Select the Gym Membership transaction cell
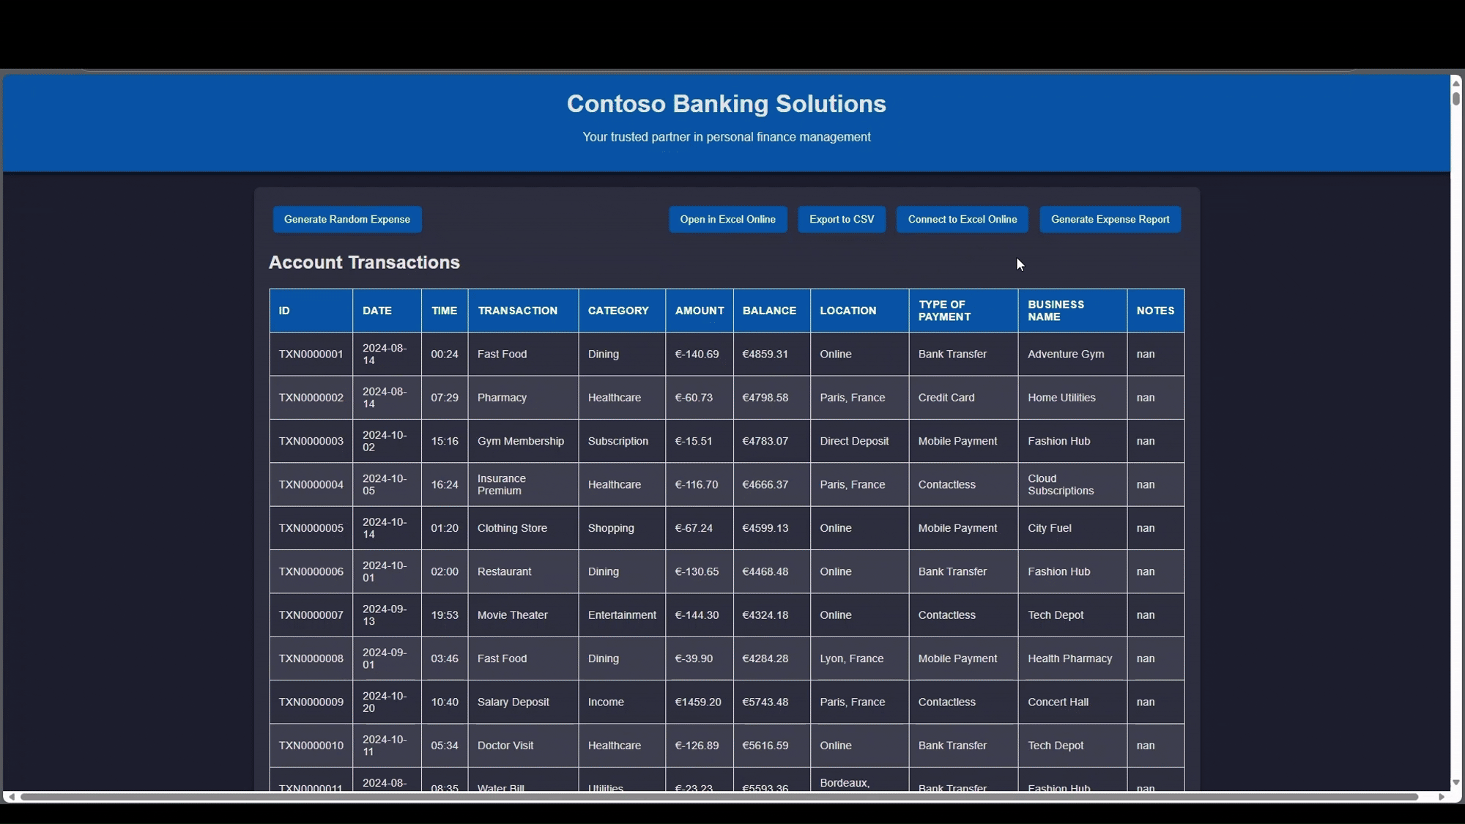Image resolution: width=1465 pixels, height=824 pixels. (523, 441)
